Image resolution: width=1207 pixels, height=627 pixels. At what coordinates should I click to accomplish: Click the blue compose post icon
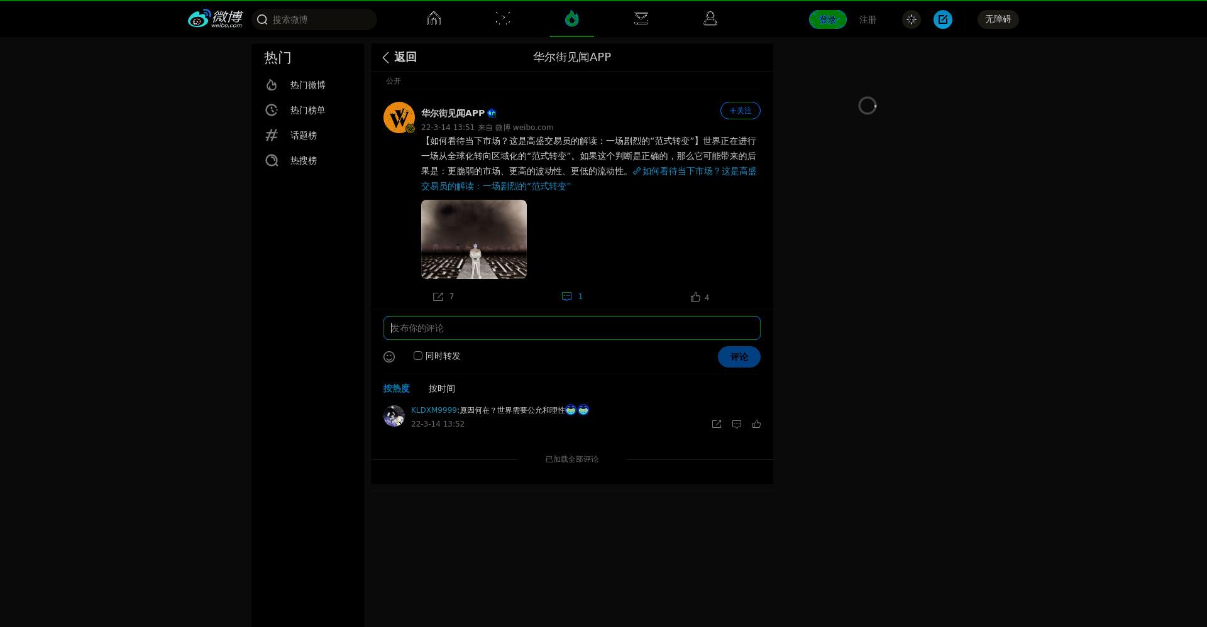click(x=943, y=19)
